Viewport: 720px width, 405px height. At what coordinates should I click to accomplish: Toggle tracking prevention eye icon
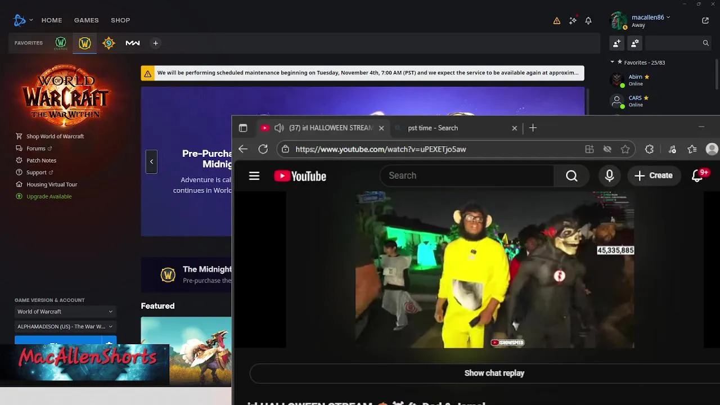point(607,149)
